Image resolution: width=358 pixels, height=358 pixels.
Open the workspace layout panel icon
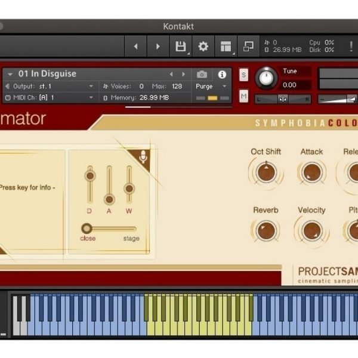point(226,47)
